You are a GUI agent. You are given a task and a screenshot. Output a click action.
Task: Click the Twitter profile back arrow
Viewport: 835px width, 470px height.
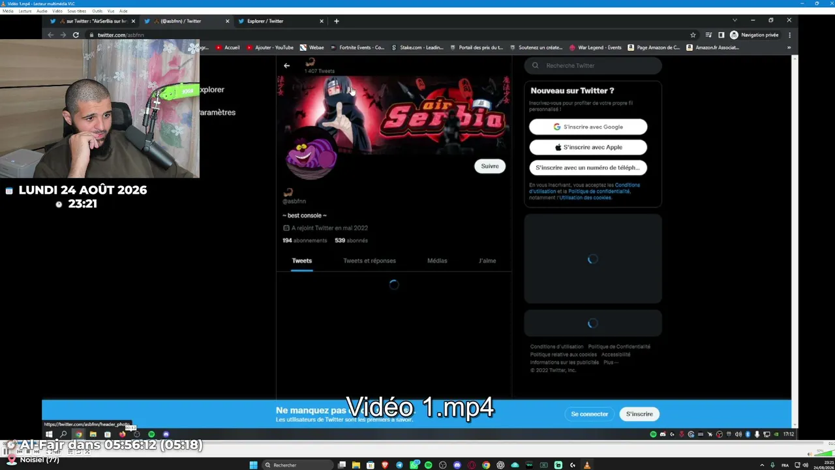click(286, 65)
